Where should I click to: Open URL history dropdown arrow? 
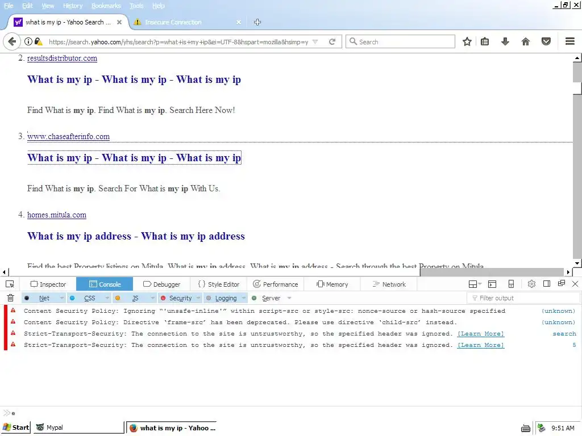(x=315, y=41)
